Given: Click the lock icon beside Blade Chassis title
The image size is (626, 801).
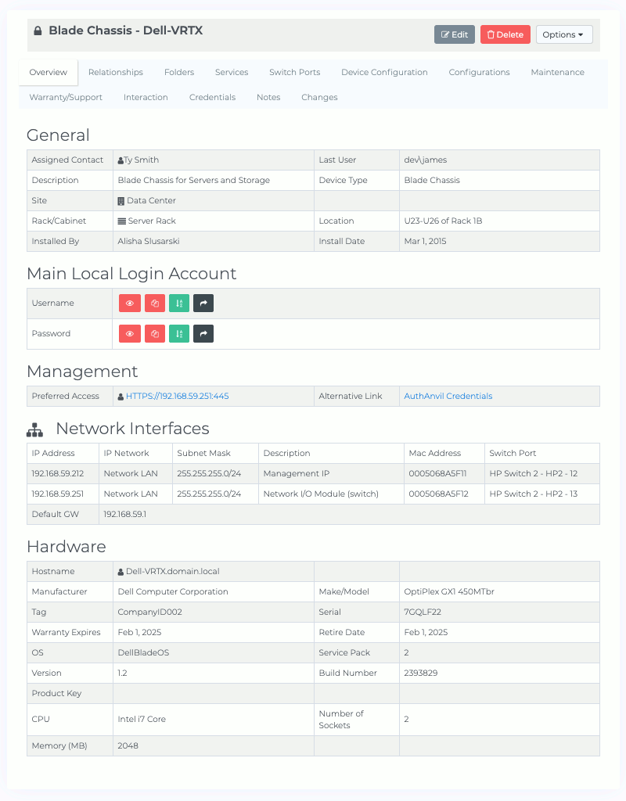Looking at the screenshot, I should pos(38,30).
